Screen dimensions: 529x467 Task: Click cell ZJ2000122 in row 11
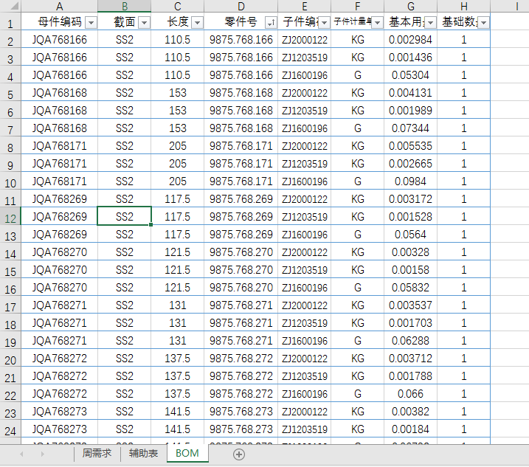[x=304, y=199]
